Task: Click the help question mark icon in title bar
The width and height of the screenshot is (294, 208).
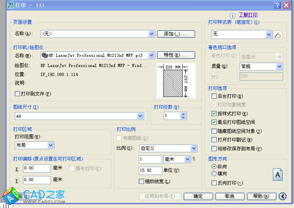Action: coord(276,5)
